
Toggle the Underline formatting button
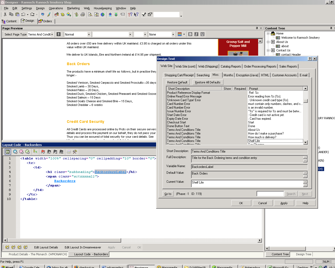[202, 34]
